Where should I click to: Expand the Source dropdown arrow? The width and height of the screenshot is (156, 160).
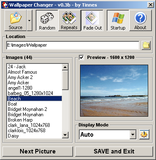[30, 20]
